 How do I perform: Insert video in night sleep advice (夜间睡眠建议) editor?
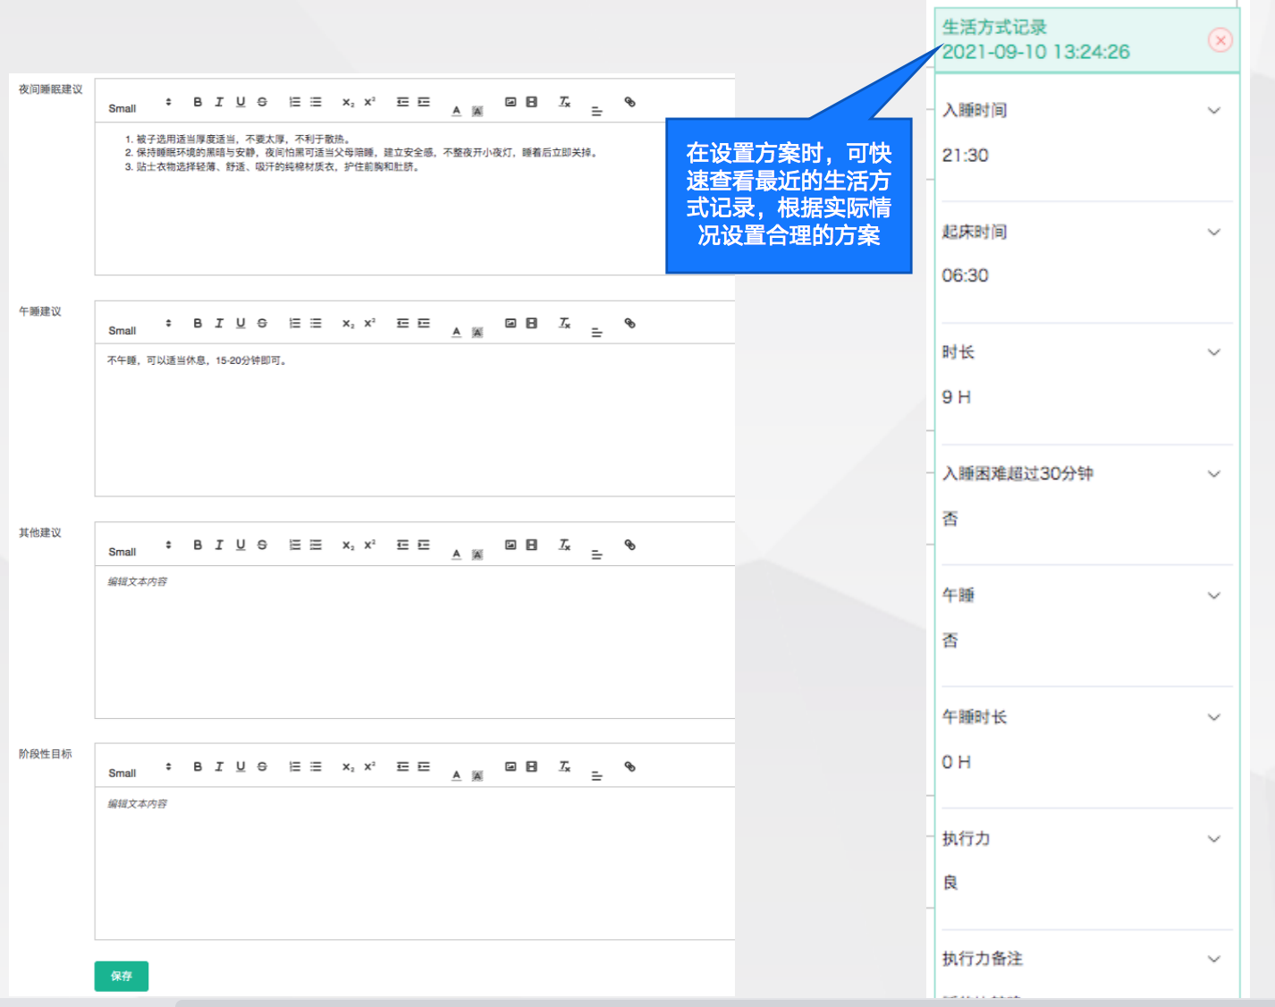[532, 102]
